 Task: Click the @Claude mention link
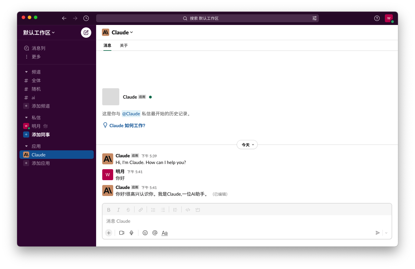(131, 114)
